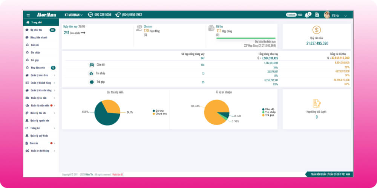The height and width of the screenshot is (188, 377).
Task: Click the orange slice in Tỉ lệ lợi nhuận pie
Action: point(213,111)
